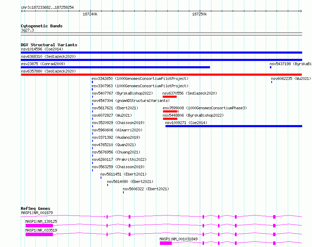Click the blue bar under nsv1009271
Screen dimensions: 312x247
234,126
